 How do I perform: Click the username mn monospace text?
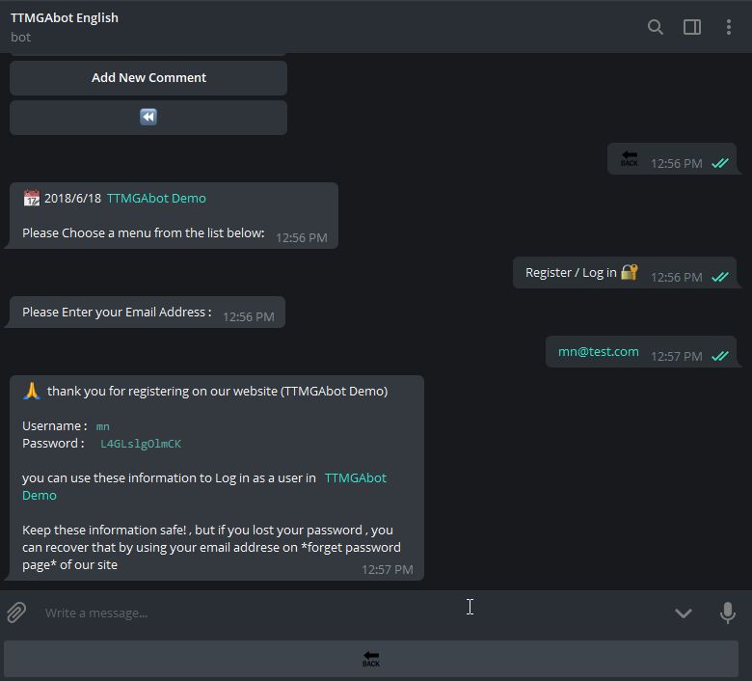[103, 426]
